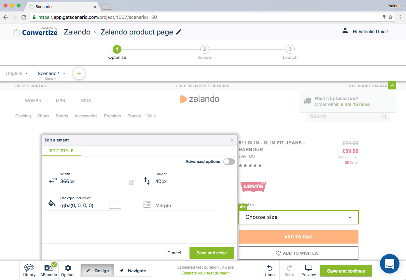Switch to Navigate mode
The width and height of the screenshot is (406, 280).
click(133, 271)
